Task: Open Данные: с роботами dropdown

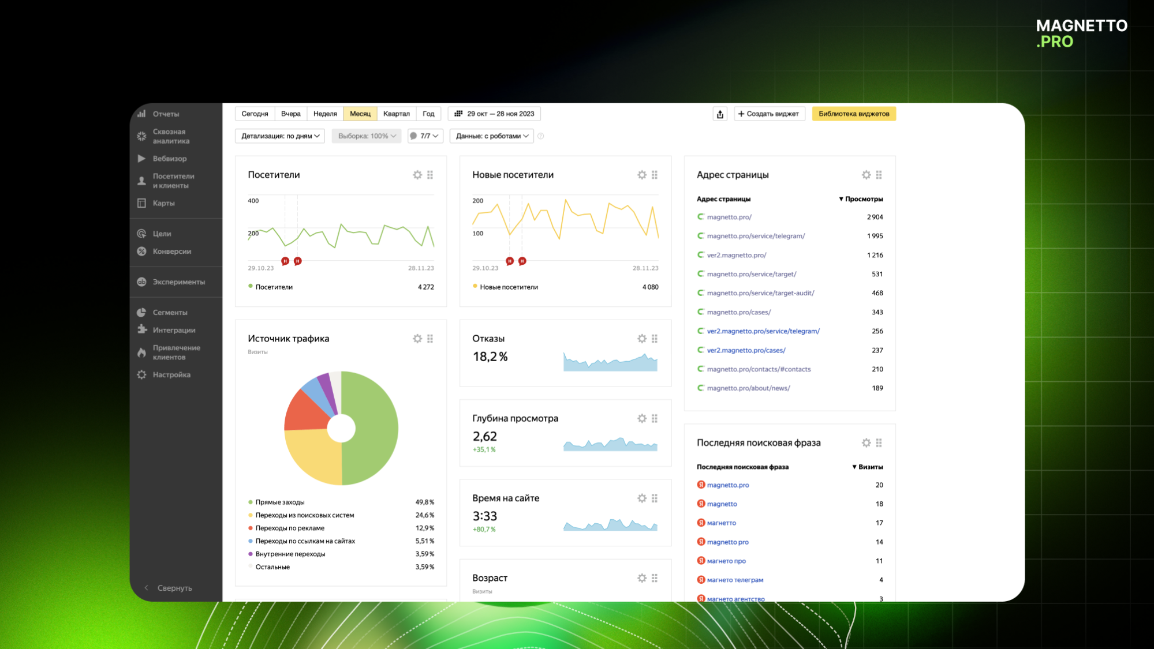Action: (x=492, y=136)
